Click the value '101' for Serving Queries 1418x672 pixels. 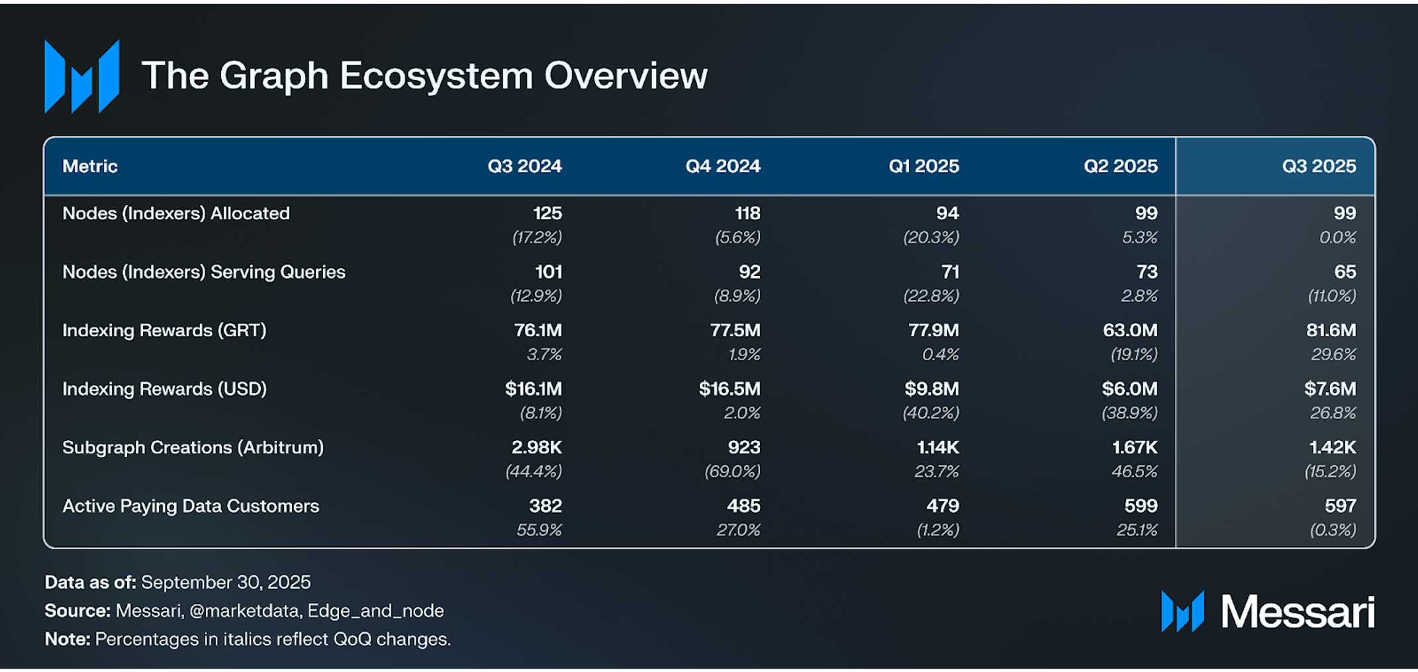click(x=549, y=271)
